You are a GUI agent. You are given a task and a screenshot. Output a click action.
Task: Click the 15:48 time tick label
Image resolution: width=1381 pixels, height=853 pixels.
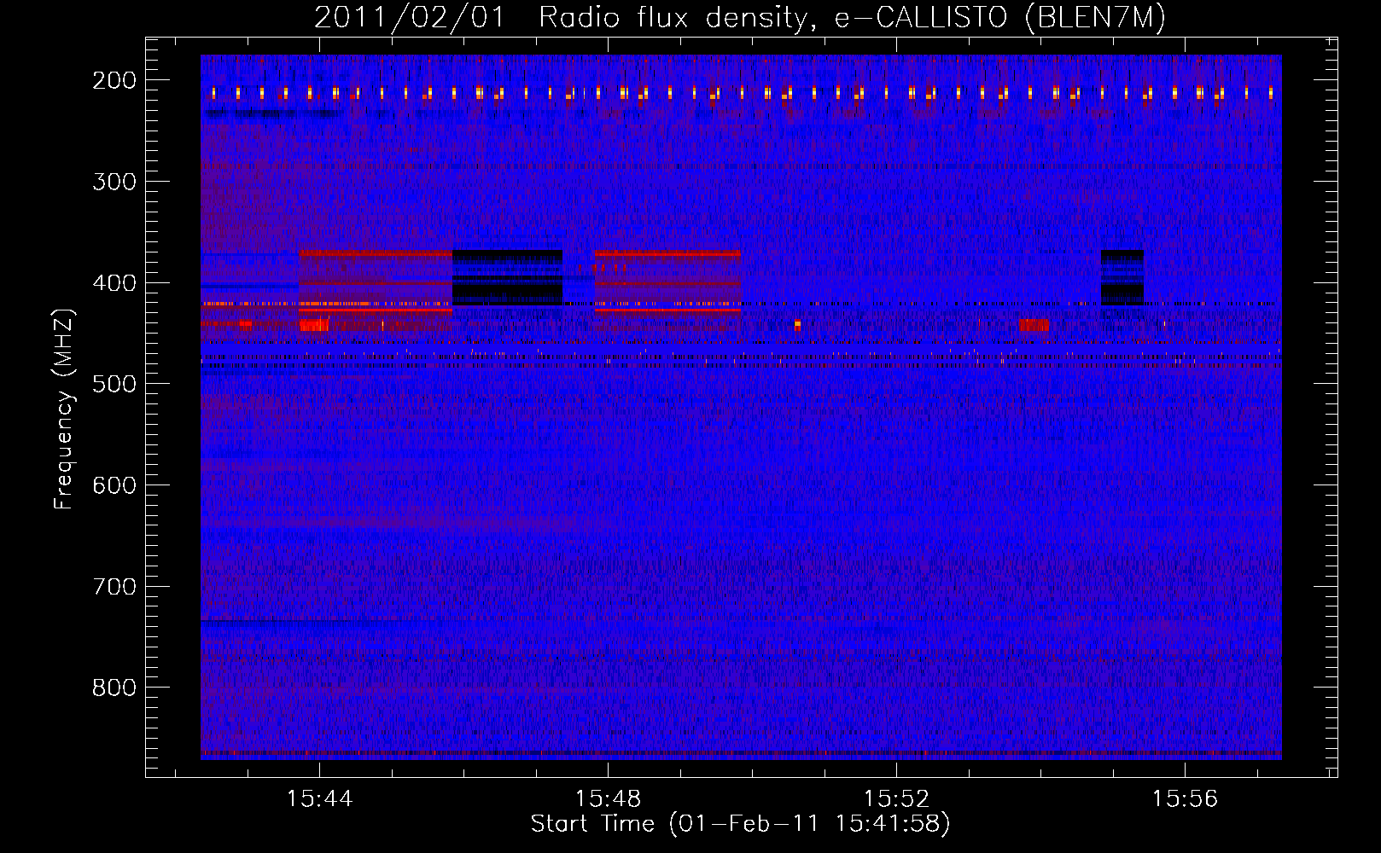608,799
